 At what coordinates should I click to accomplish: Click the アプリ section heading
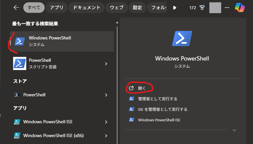coord(20,108)
